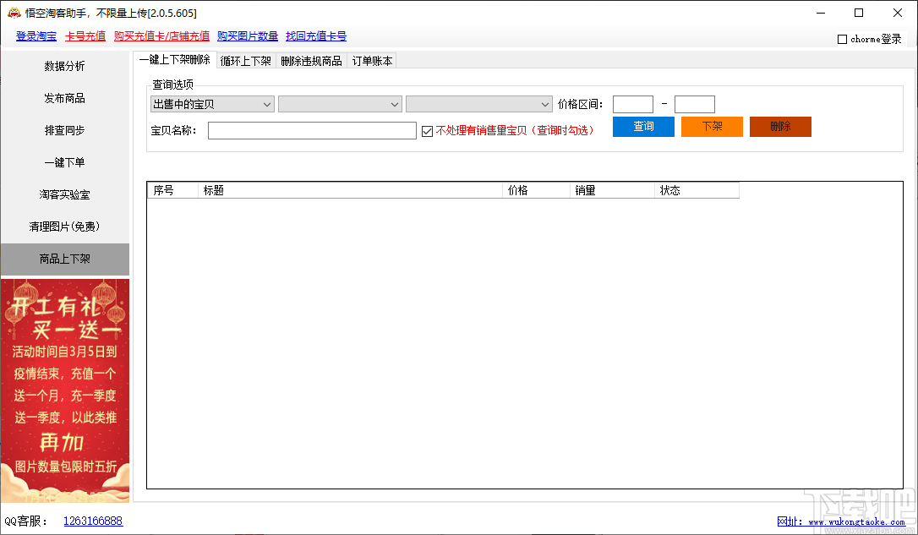Image resolution: width=918 pixels, height=535 pixels.
Task: Click the 开工有礼 promotional banner
Action: point(65,390)
